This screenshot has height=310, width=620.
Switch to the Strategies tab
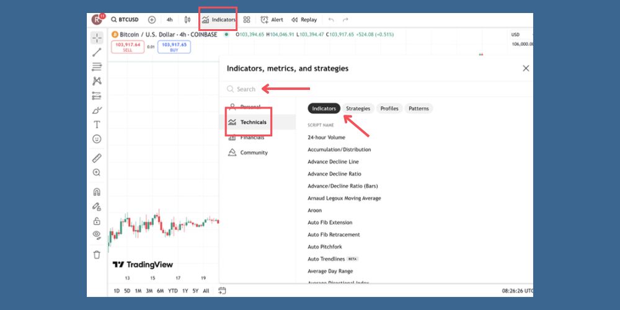(x=358, y=108)
